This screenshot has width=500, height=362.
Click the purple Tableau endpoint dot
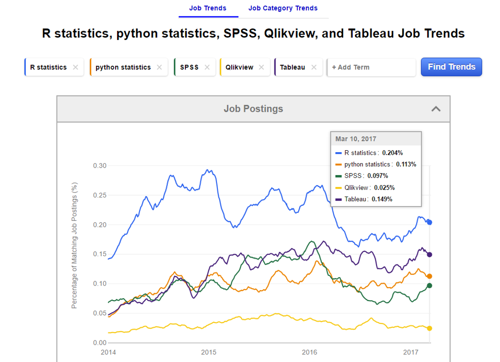tap(429, 254)
